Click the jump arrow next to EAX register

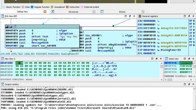pos(158,21)
